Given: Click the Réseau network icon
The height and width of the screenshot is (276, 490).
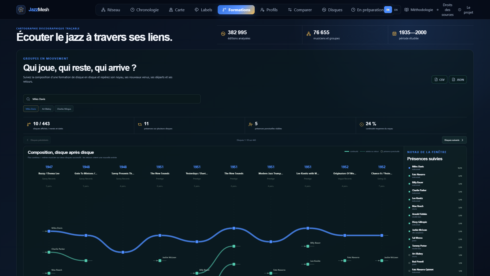Looking at the screenshot, I should (103, 10).
